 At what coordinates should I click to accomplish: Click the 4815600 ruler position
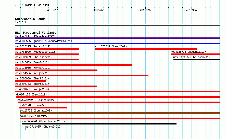click(53, 10)
